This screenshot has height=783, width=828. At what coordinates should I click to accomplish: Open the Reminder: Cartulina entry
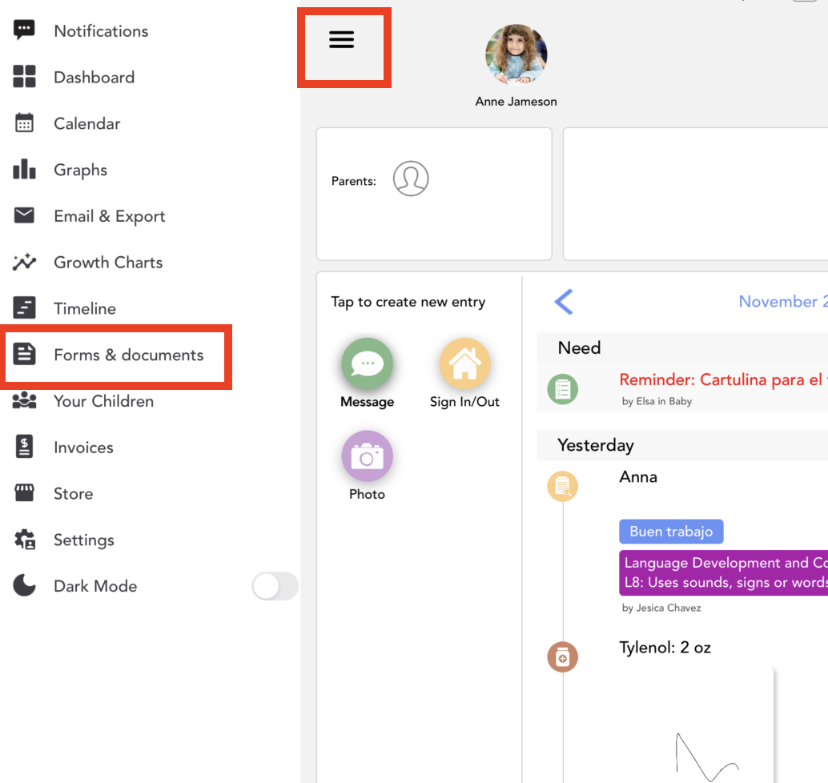click(723, 379)
